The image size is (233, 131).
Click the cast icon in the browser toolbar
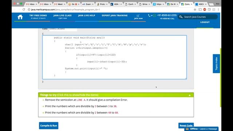(x=200, y=9)
